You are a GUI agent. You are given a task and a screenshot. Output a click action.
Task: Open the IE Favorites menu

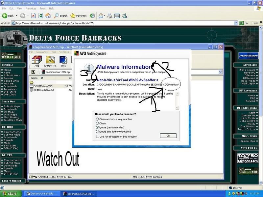pos(31,9)
